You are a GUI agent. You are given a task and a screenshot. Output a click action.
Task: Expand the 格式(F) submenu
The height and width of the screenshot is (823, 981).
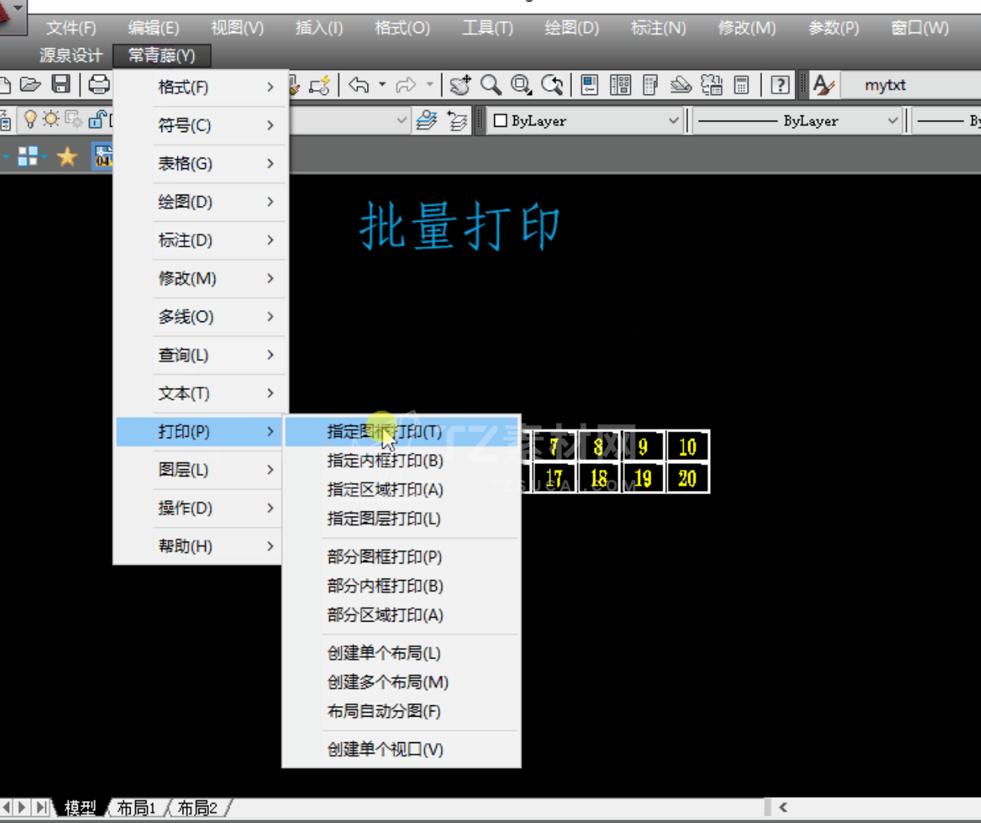(x=201, y=88)
